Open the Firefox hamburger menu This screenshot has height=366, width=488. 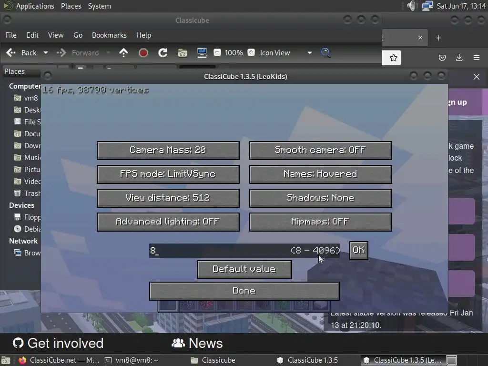[x=477, y=58]
